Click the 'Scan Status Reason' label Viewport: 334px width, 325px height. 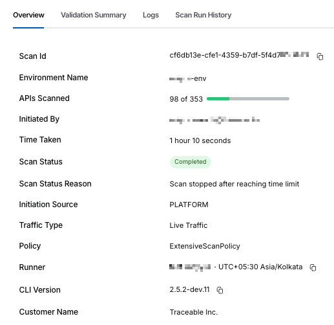point(55,184)
